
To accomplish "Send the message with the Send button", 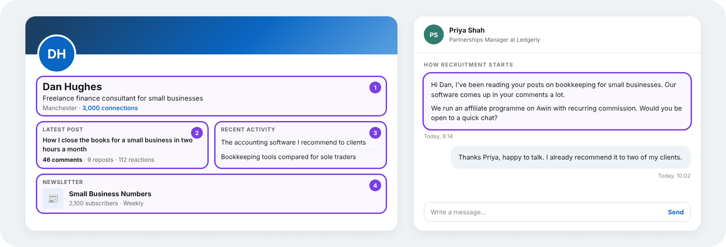I will point(676,212).
